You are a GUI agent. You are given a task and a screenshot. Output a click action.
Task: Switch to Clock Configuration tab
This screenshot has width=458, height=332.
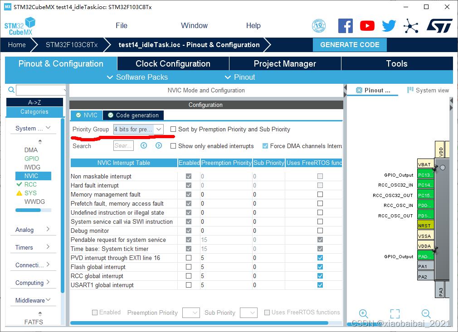pos(173,63)
